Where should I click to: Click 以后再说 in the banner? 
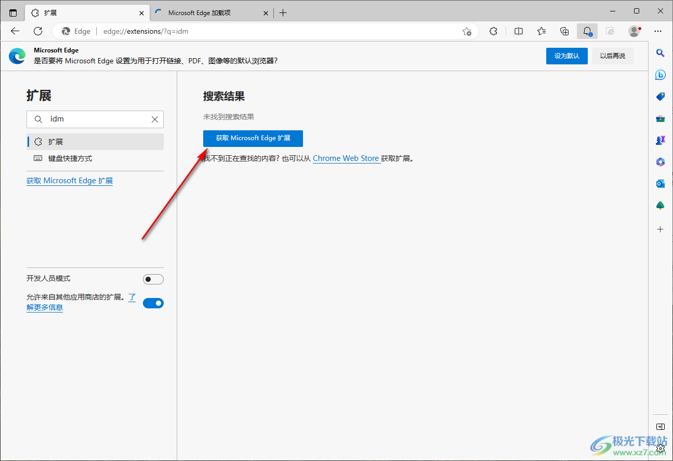(613, 56)
